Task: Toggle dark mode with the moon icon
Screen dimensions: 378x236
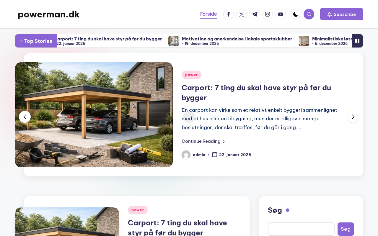Action: 296,14
